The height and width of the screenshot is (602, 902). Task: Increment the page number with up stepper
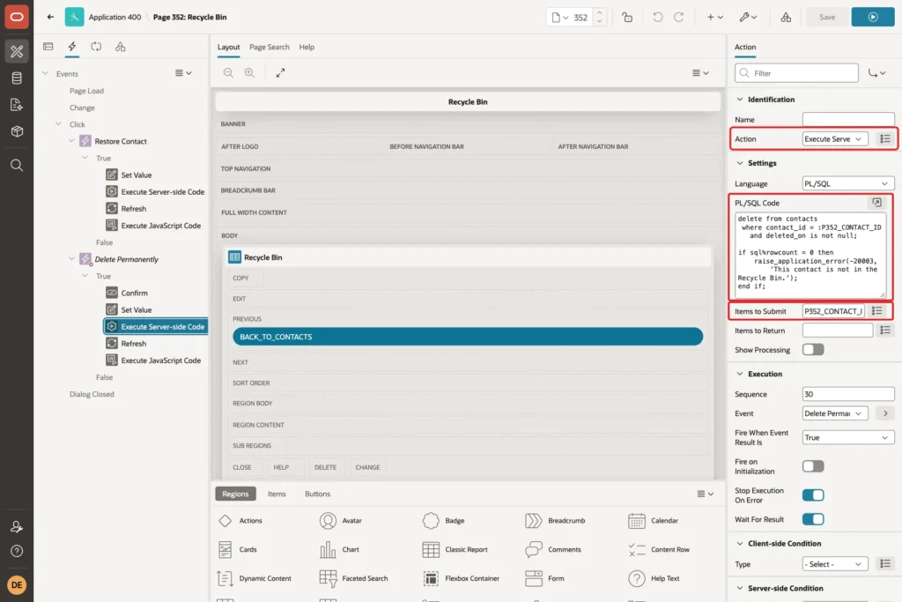tap(599, 12)
